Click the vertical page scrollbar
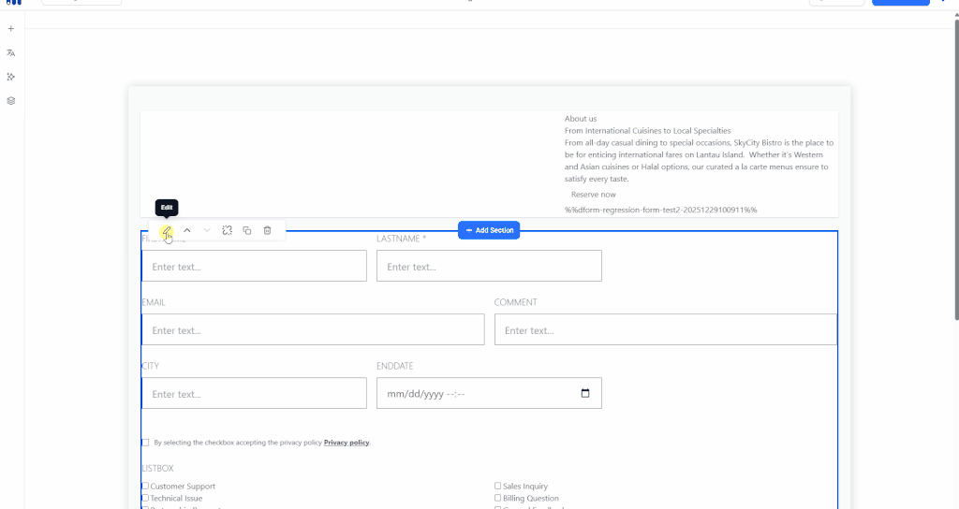Image resolution: width=959 pixels, height=509 pixels. click(x=956, y=170)
